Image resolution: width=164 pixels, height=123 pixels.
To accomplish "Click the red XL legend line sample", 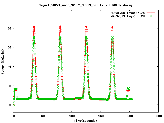I will click(x=151, y=13).
